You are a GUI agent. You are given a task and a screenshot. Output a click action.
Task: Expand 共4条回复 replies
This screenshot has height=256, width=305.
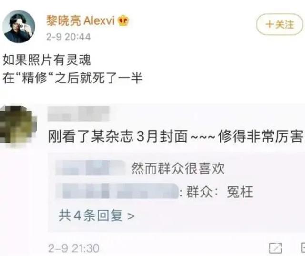[96, 216]
